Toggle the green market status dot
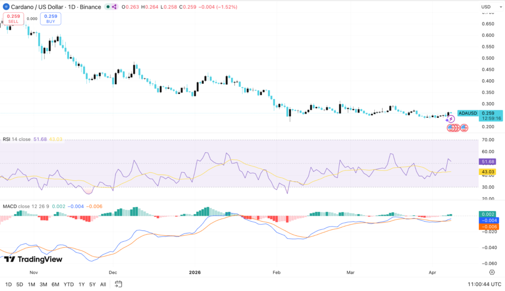This screenshot has width=505, height=291. pos(108,6)
